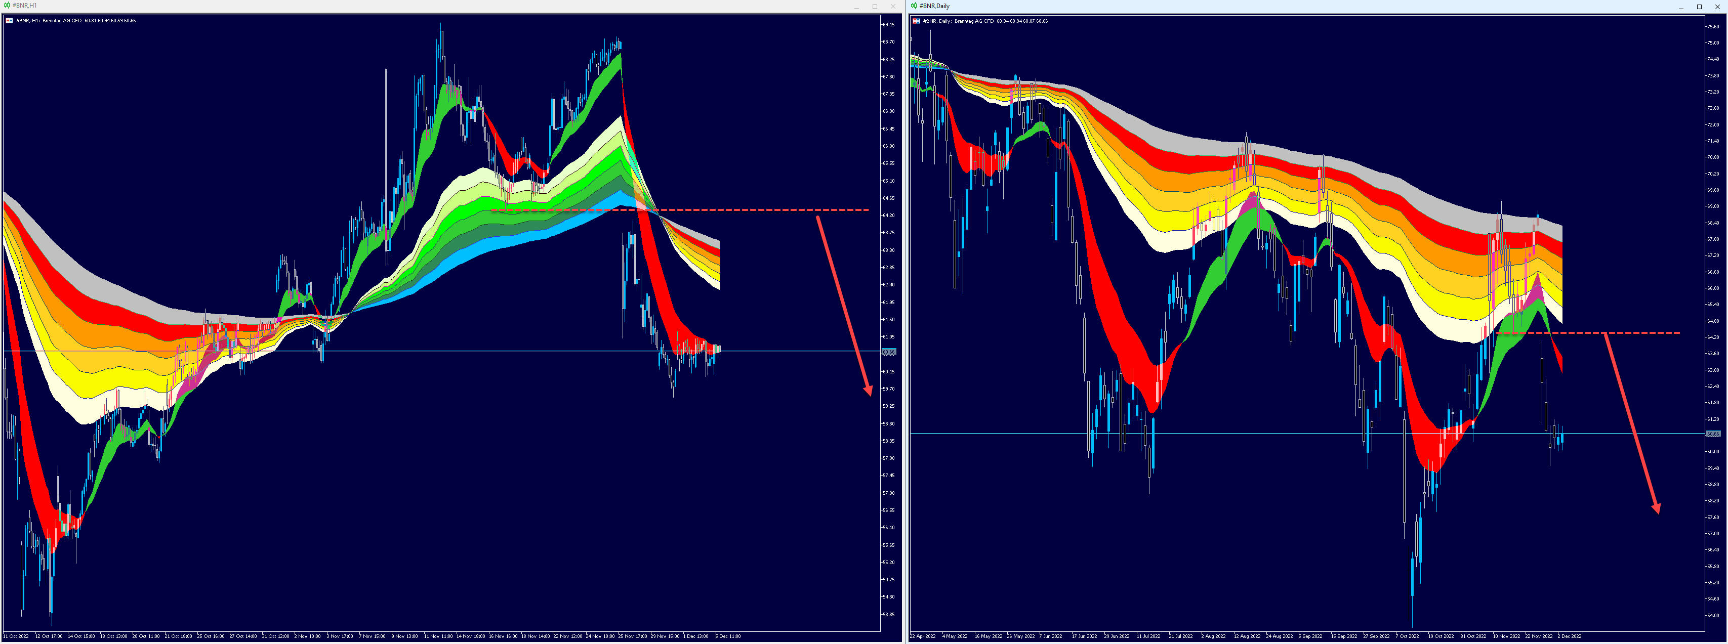
Task: Click the 54.00 price label on the Daily axis
Action: (x=1713, y=615)
